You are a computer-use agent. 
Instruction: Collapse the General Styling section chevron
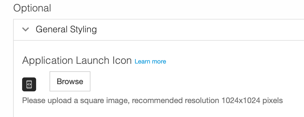point(25,30)
